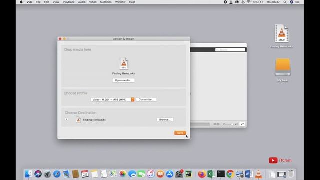
Task: Open the Trash from the Dock
Action: pyautogui.click(x=291, y=174)
